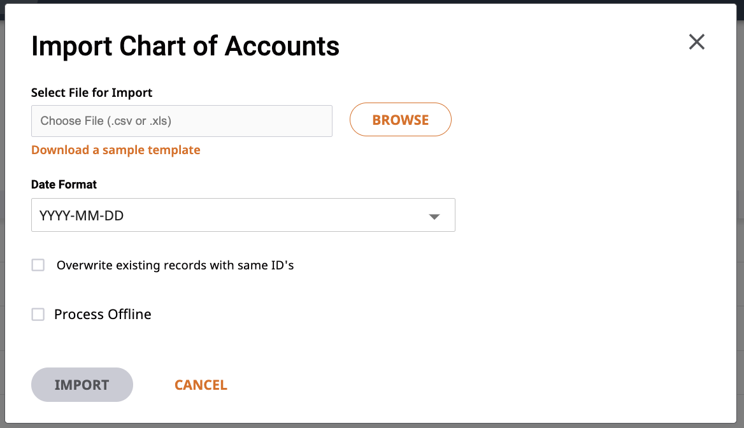Click the orange-outlined BROWSE pill button

pos(401,120)
